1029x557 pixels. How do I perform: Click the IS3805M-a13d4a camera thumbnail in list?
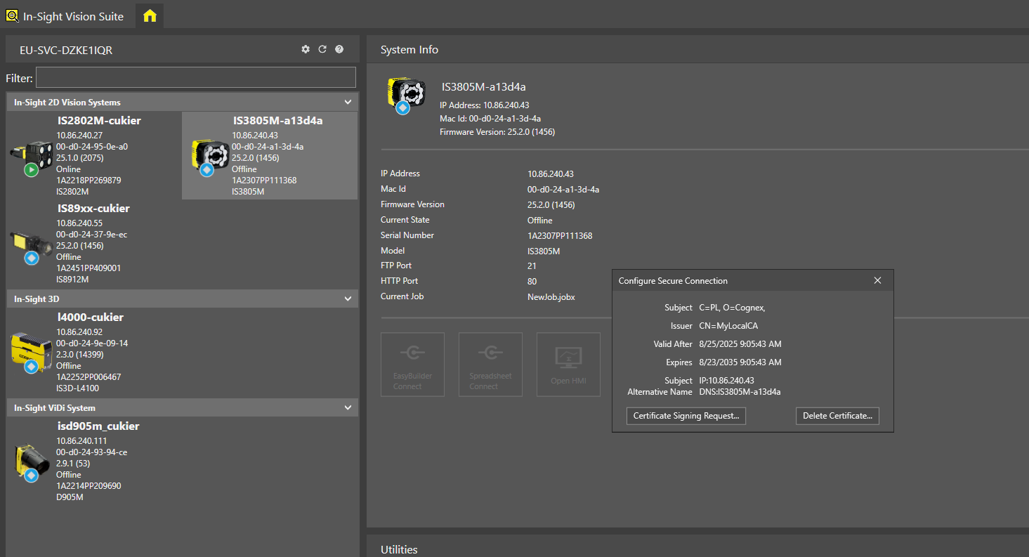209,156
